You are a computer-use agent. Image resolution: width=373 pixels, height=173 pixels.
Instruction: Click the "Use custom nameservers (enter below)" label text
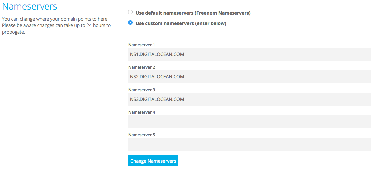(181, 23)
